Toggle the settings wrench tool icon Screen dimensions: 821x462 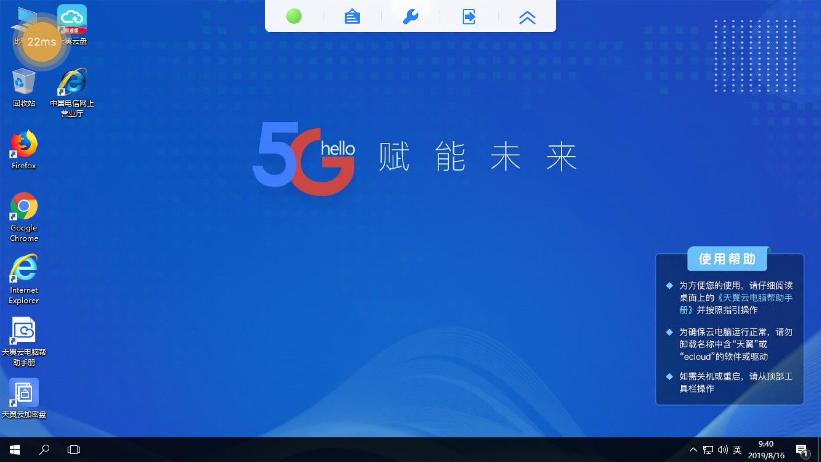point(410,17)
